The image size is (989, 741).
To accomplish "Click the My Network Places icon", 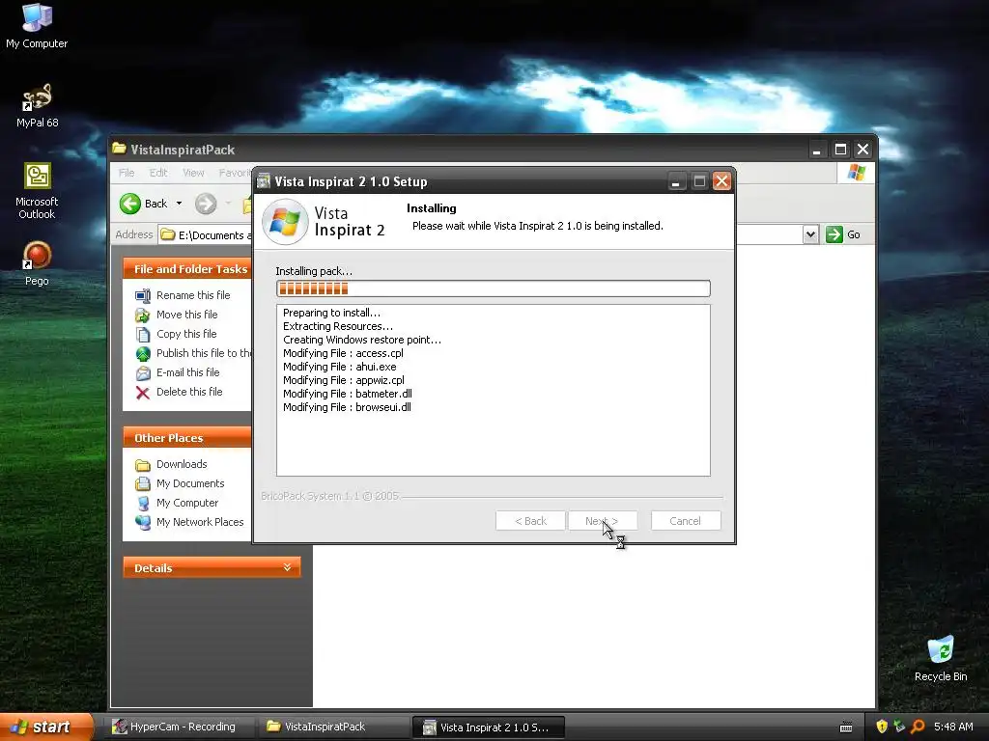I will click(143, 522).
